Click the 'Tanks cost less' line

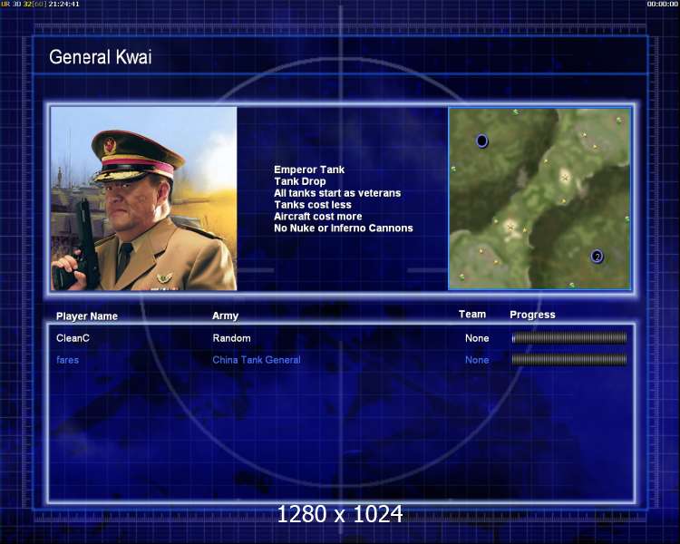(313, 205)
